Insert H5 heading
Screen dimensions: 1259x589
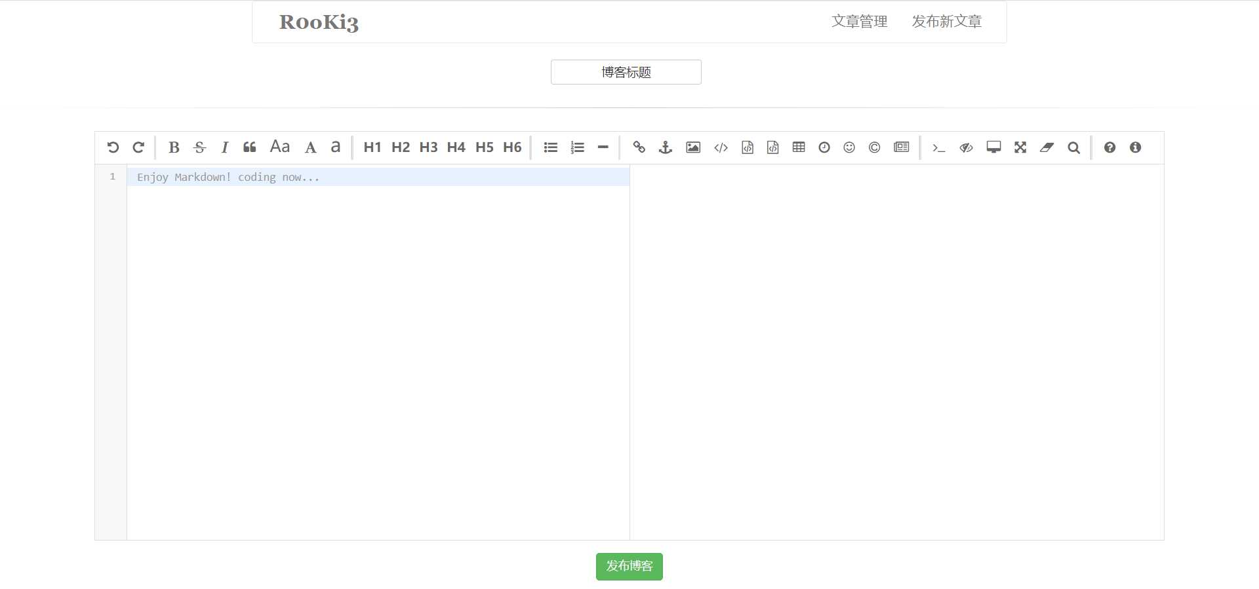(485, 147)
